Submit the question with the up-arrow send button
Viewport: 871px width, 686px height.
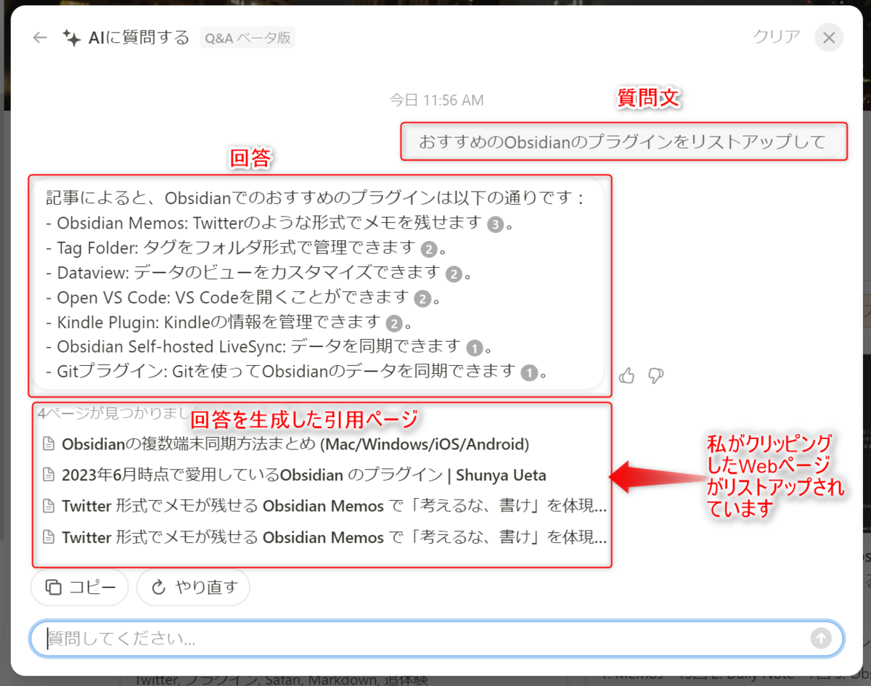click(821, 638)
